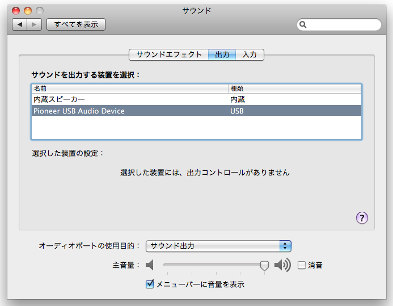This screenshot has width=393, height=306.
Task: Click in the search input field
Action: click(x=343, y=25)
